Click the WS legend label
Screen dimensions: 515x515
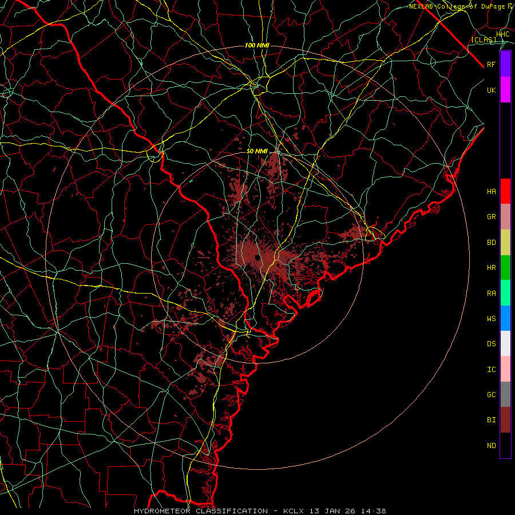click(492, 319)
